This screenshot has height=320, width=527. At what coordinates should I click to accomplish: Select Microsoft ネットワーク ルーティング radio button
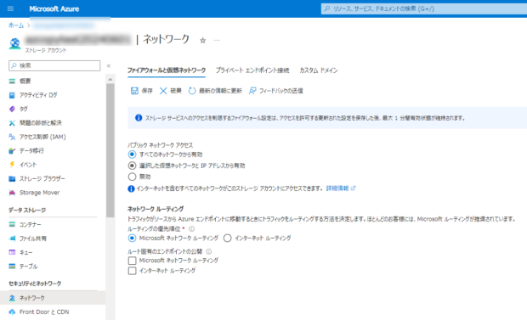point(132,238)
